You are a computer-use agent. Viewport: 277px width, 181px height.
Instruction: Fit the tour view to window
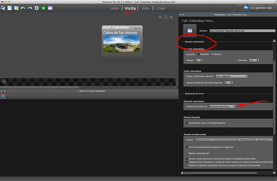[x=165, y=17]
